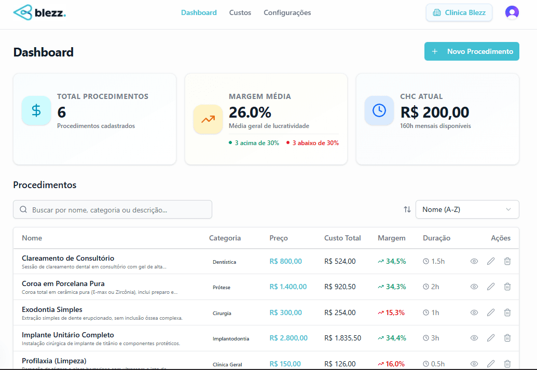Click the sort direction arrows icon
The height and width of the screenshot is (370, 537).
click(x=407, y=209)
